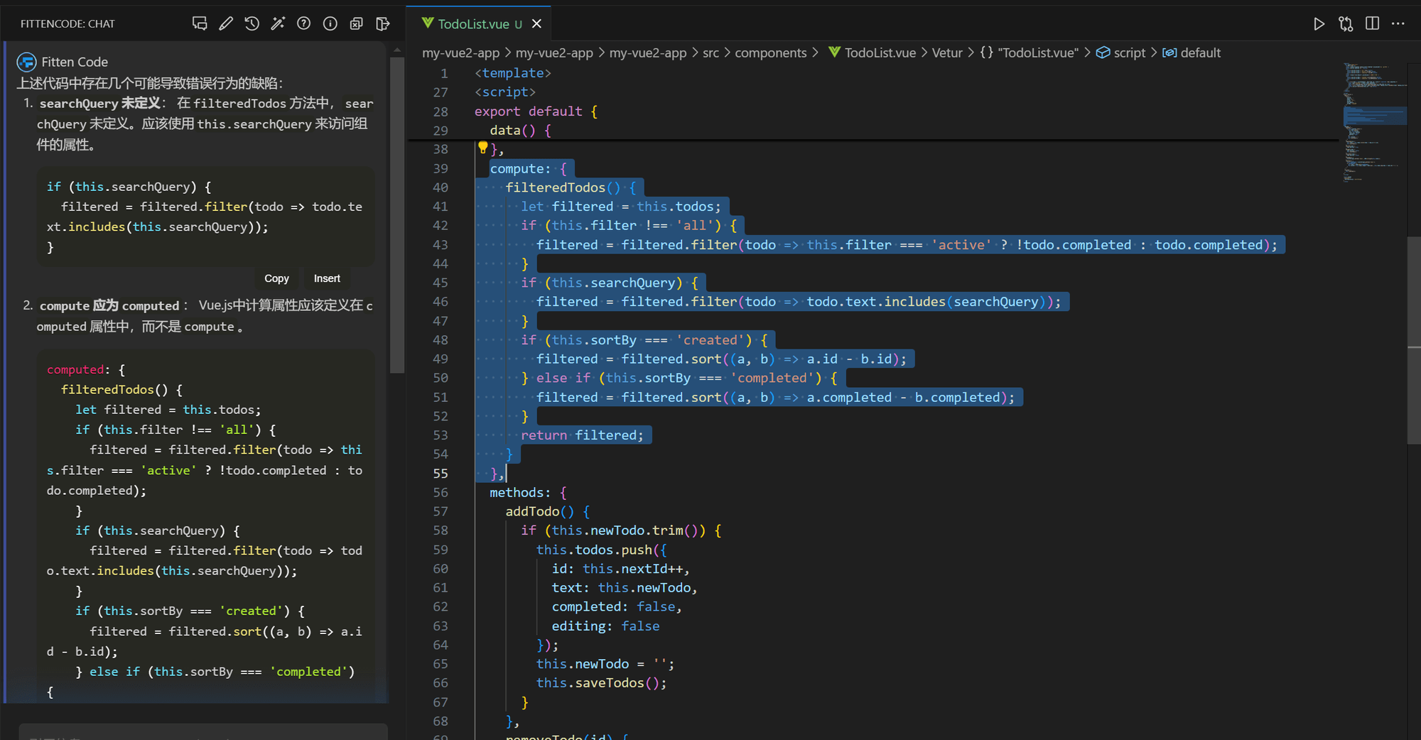This screenshot has width=1421, height=740.
Task: Open the components breadcrumb segment
Action: tap(770, 53)
